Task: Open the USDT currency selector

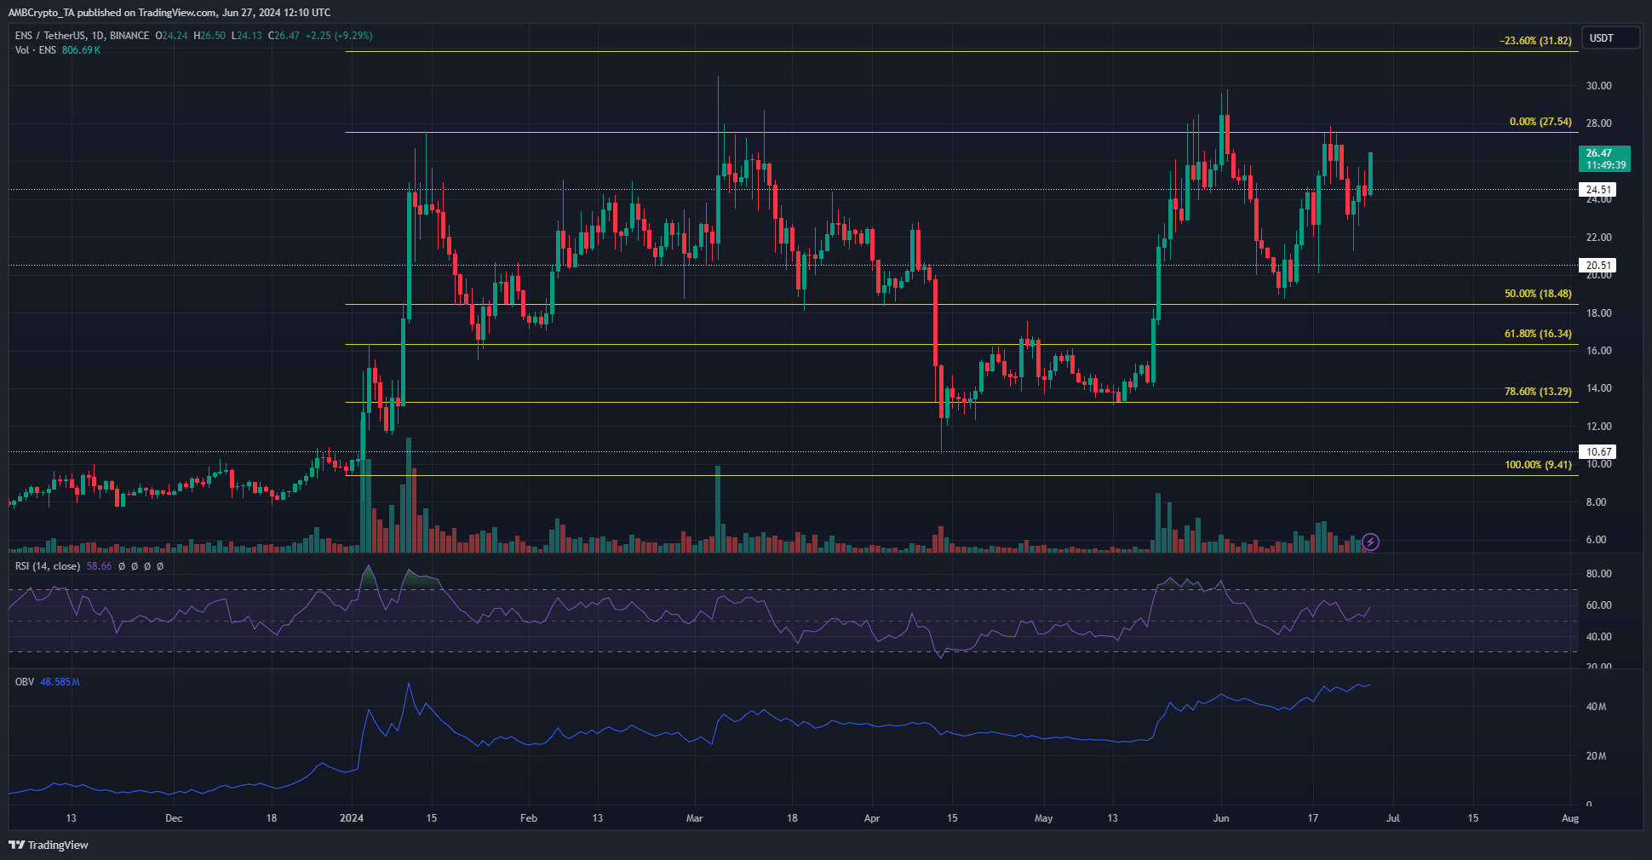Action: pyautogui.click(x=1610, y=38)
